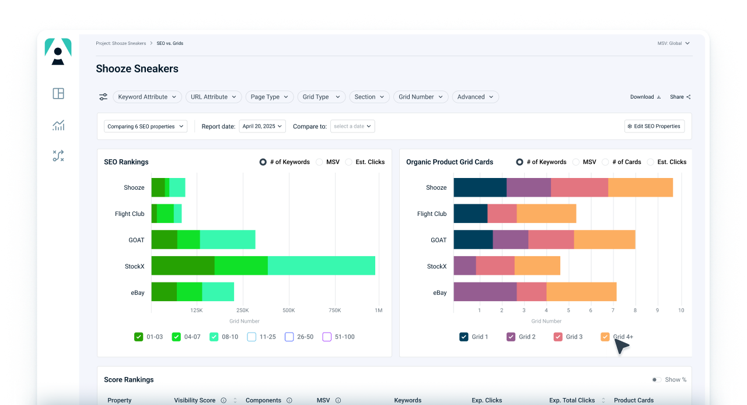Open the dashboard layout sidebar icon
Screen dimensions: 747x405
(x=58, y=93)
